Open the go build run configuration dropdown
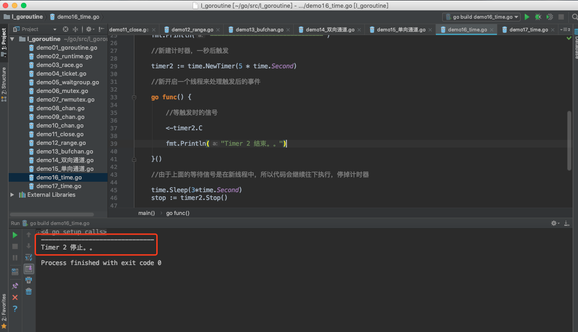Image resolution: width=578 pixels, height=332 pixels. 481,17
